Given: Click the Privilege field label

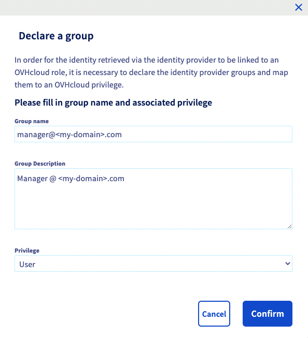Looking at the screenshot, I should pyautogui.click(x=27, y=251).
